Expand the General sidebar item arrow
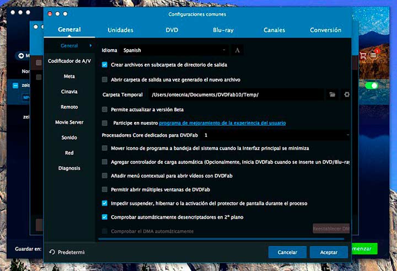This screenshot has height=271, width=397. [90, 46]
